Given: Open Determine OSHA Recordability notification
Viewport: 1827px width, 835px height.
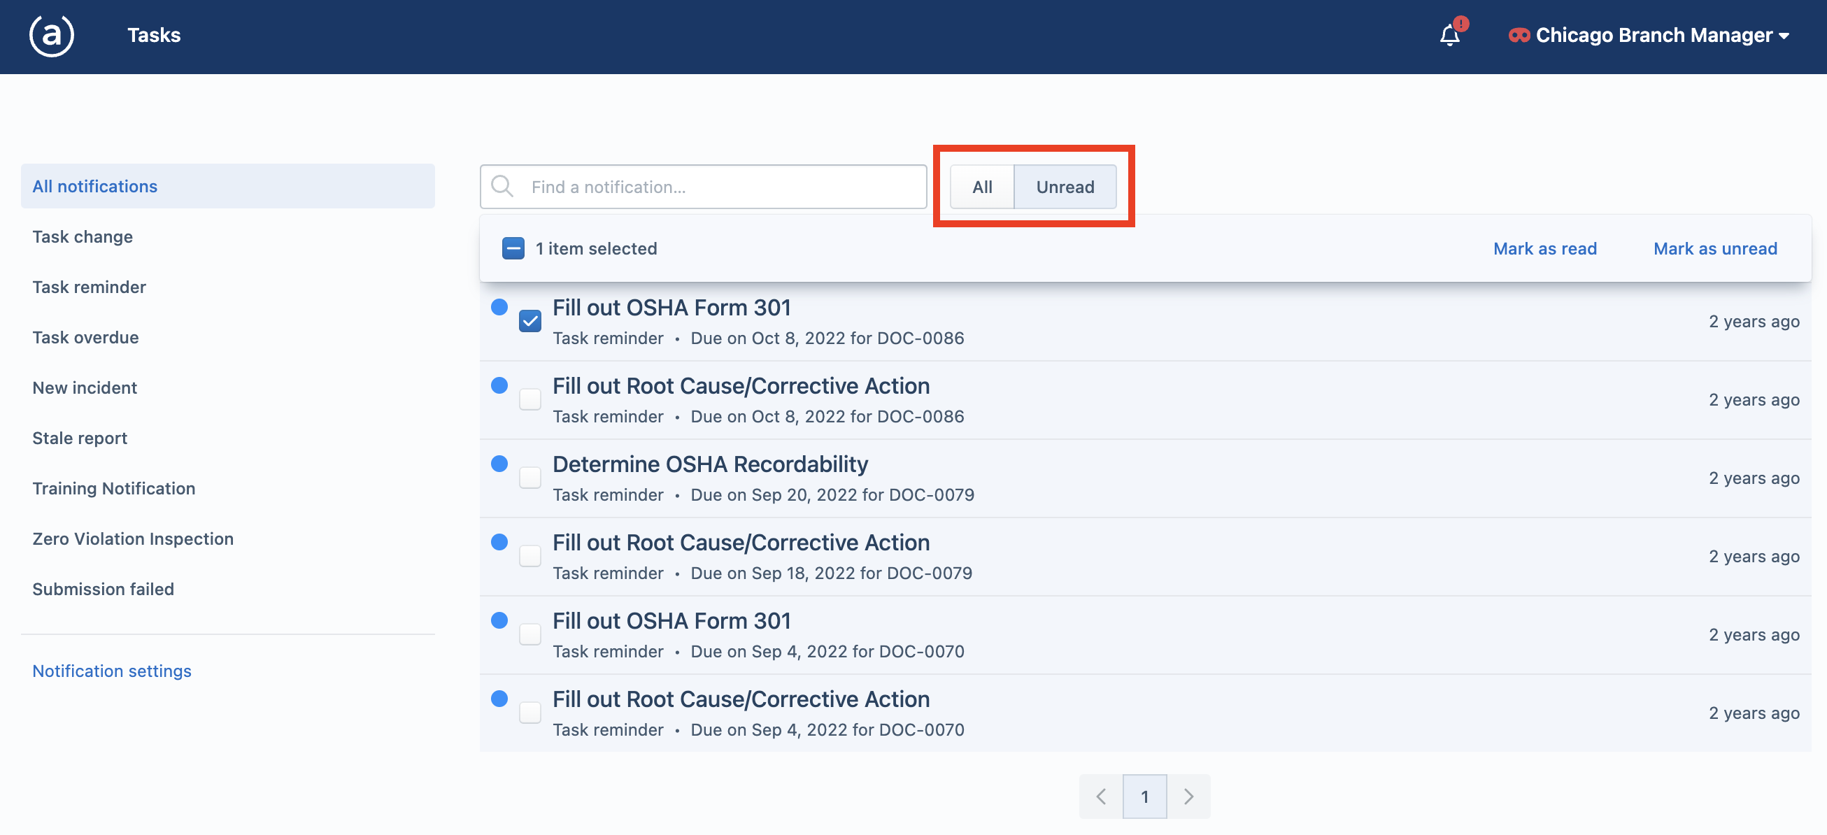Looking at the screenshot, I should point(710,464).
